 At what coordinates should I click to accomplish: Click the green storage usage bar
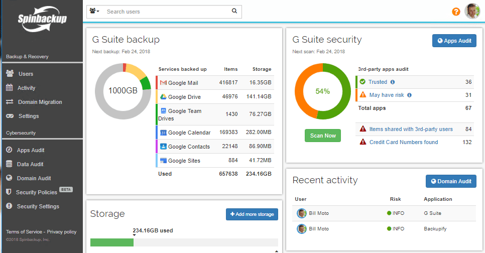coord(111,242)
